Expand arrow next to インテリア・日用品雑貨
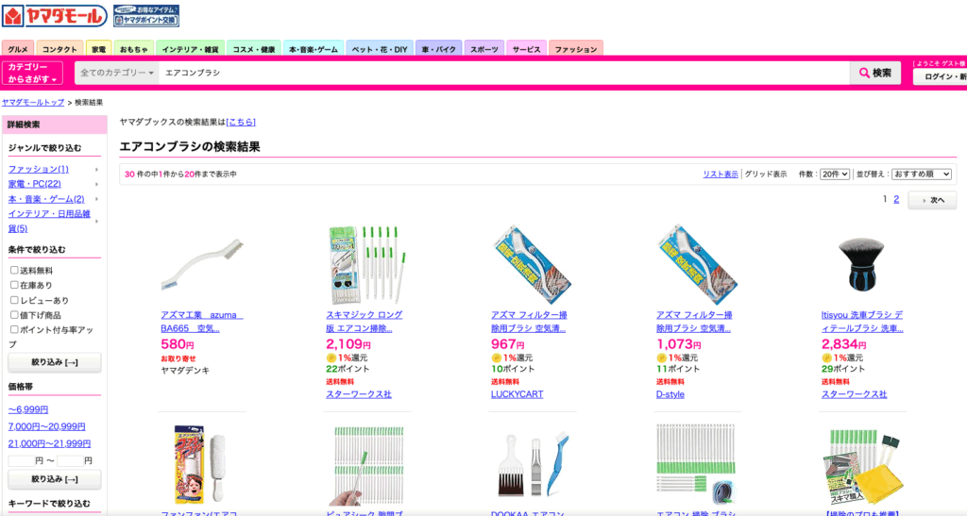This screenshot has height=516, width=967. click(x=97, y=221)
